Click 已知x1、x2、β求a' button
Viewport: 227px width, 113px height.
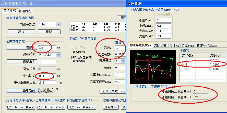point(21,107)
